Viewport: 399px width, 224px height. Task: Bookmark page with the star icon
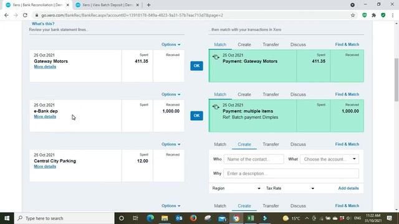click(353, 15)
